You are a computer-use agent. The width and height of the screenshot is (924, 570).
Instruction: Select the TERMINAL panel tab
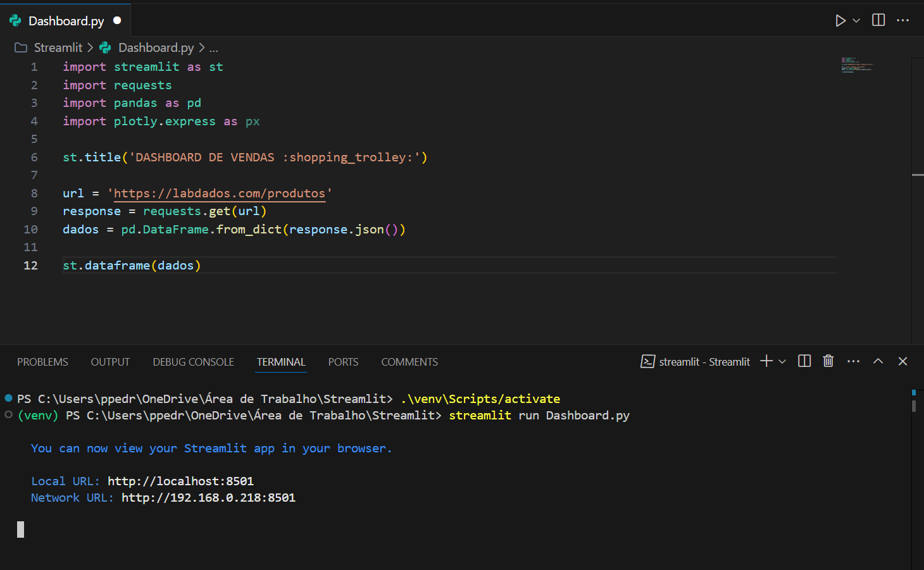pyautogui.click(x=281, y=362)
